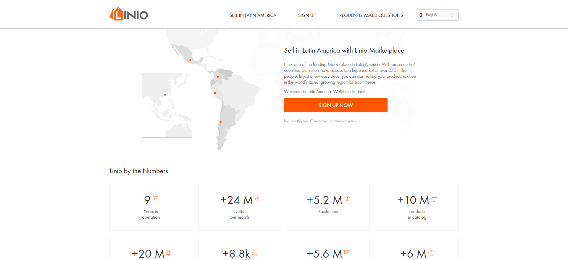Open the Sign Up navigation link
Viewport: 568px width, 260px height.
coord(306,15)
